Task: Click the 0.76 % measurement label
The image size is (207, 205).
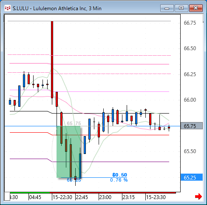Action: pyautogui.click(x=119, y=180)
